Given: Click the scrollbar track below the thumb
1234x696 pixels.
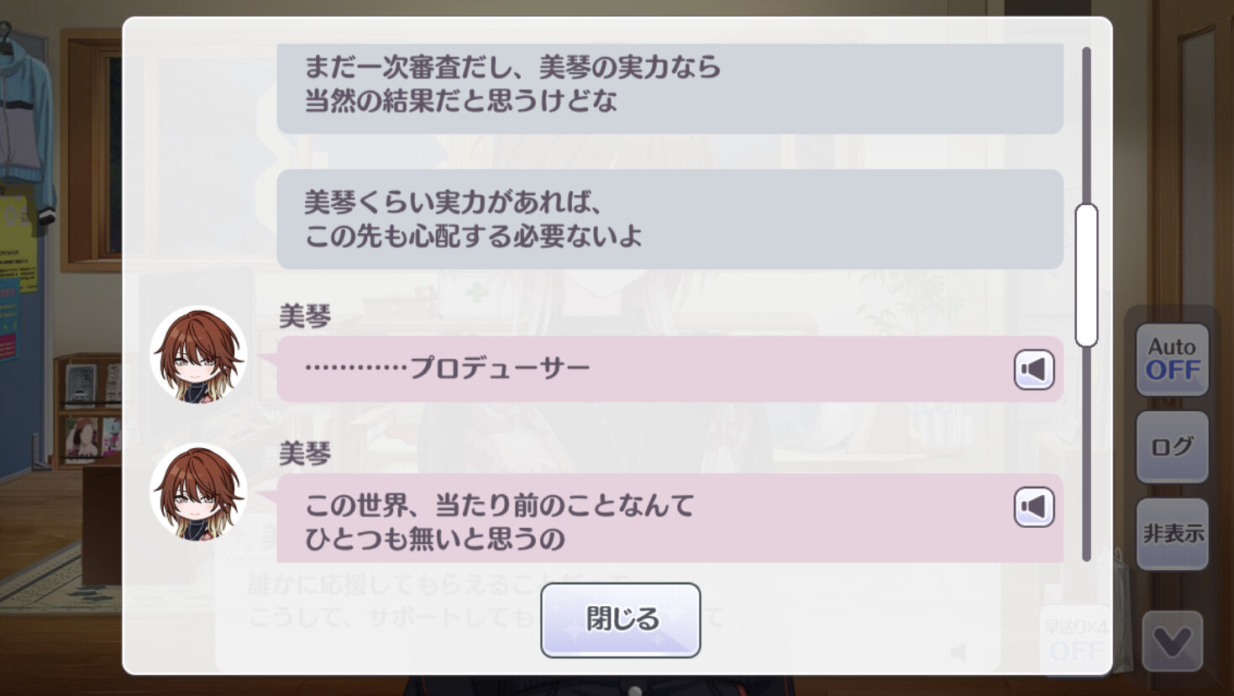Looking at the screenshot, I should coord(1086,454).
